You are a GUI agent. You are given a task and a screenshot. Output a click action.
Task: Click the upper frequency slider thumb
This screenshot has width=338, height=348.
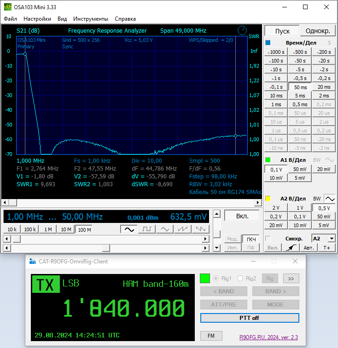(x=17, y=239)
